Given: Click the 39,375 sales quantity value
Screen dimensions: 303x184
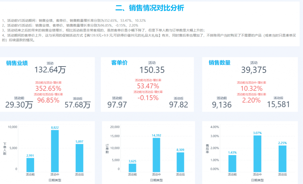Looking at the screenshot, I should coord(254,70).
